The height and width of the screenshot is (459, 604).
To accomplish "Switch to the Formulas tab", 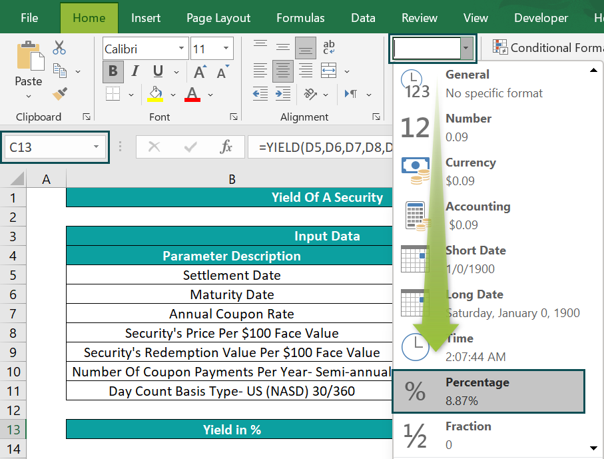I will pyautogui.click(x=300, y=18).
